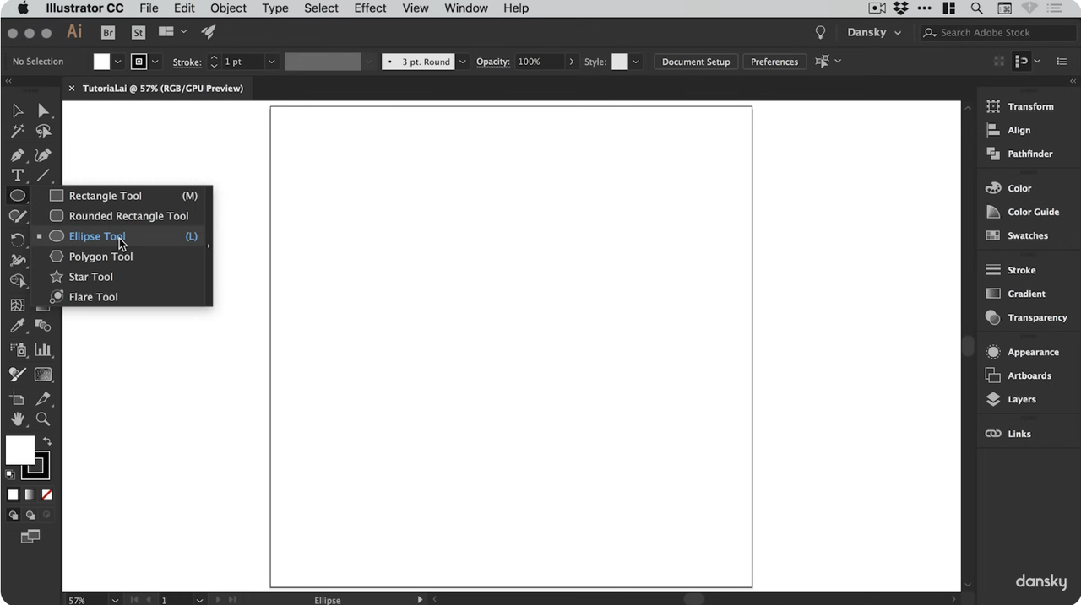Select the Artboard tool

17,398
